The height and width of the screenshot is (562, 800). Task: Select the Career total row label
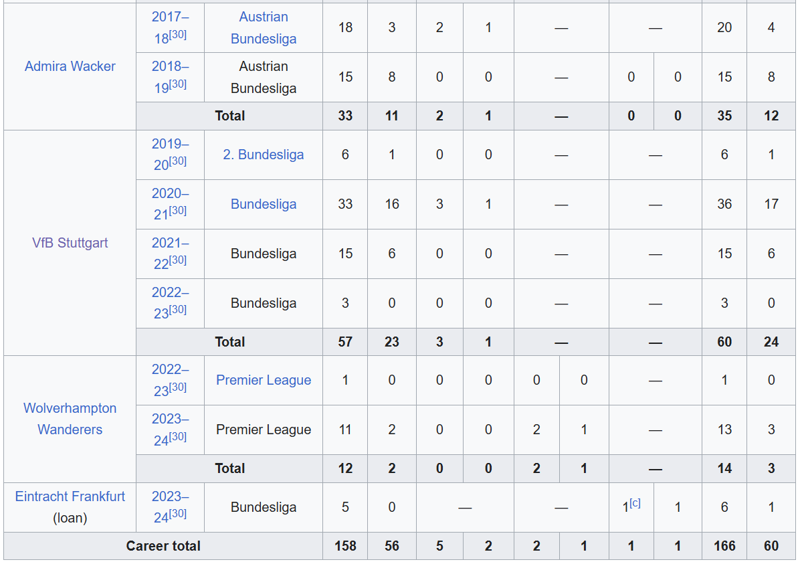[163, 546]
